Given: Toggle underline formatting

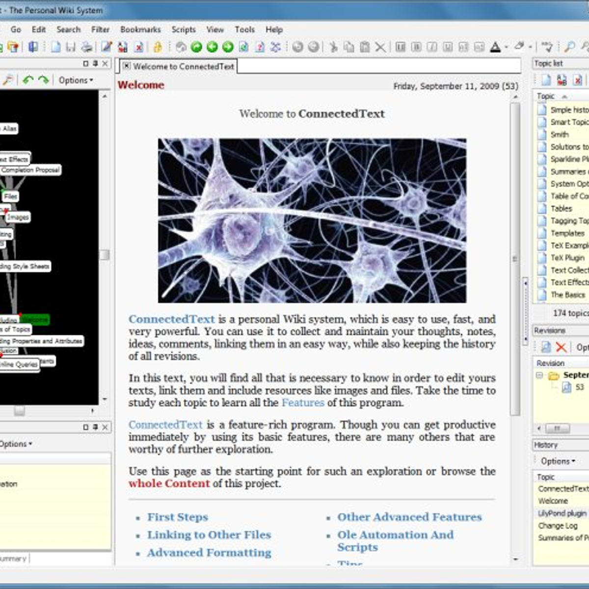Looking at the screenshot, I should pyautogui.click(x=448, y=47).
